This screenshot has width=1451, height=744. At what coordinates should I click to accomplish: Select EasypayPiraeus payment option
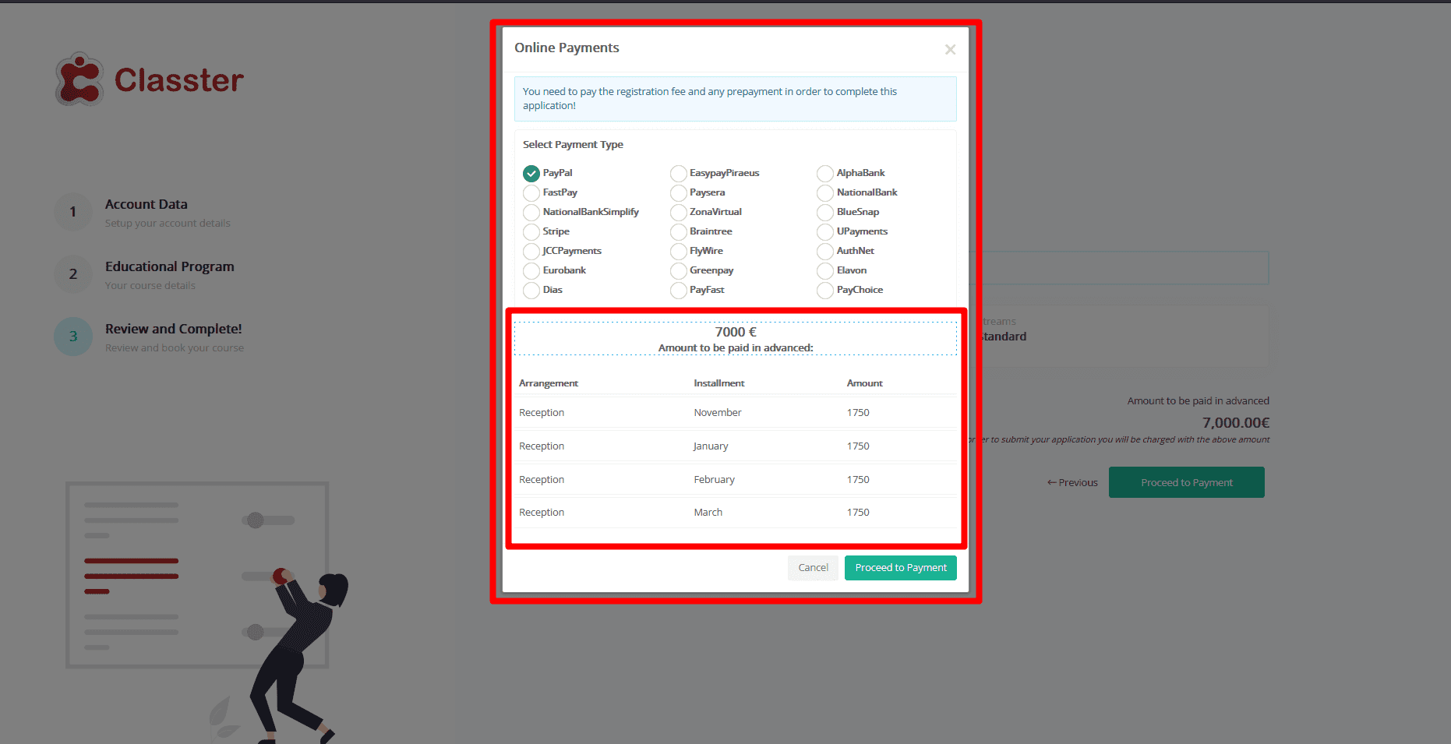coord(679,173)
